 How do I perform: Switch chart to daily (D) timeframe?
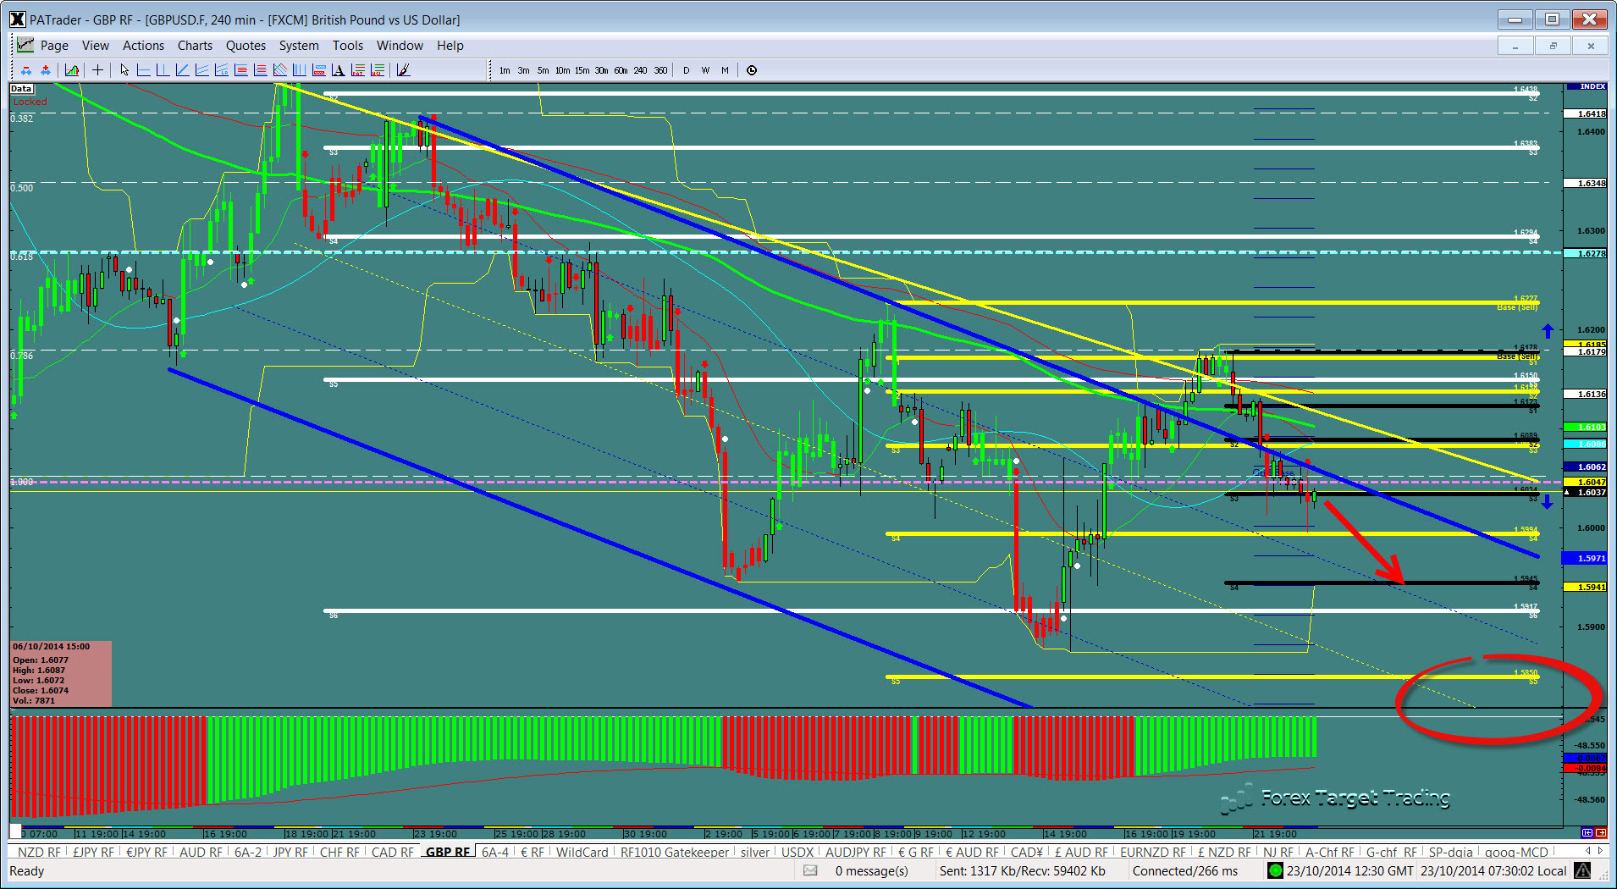point(686,70)
